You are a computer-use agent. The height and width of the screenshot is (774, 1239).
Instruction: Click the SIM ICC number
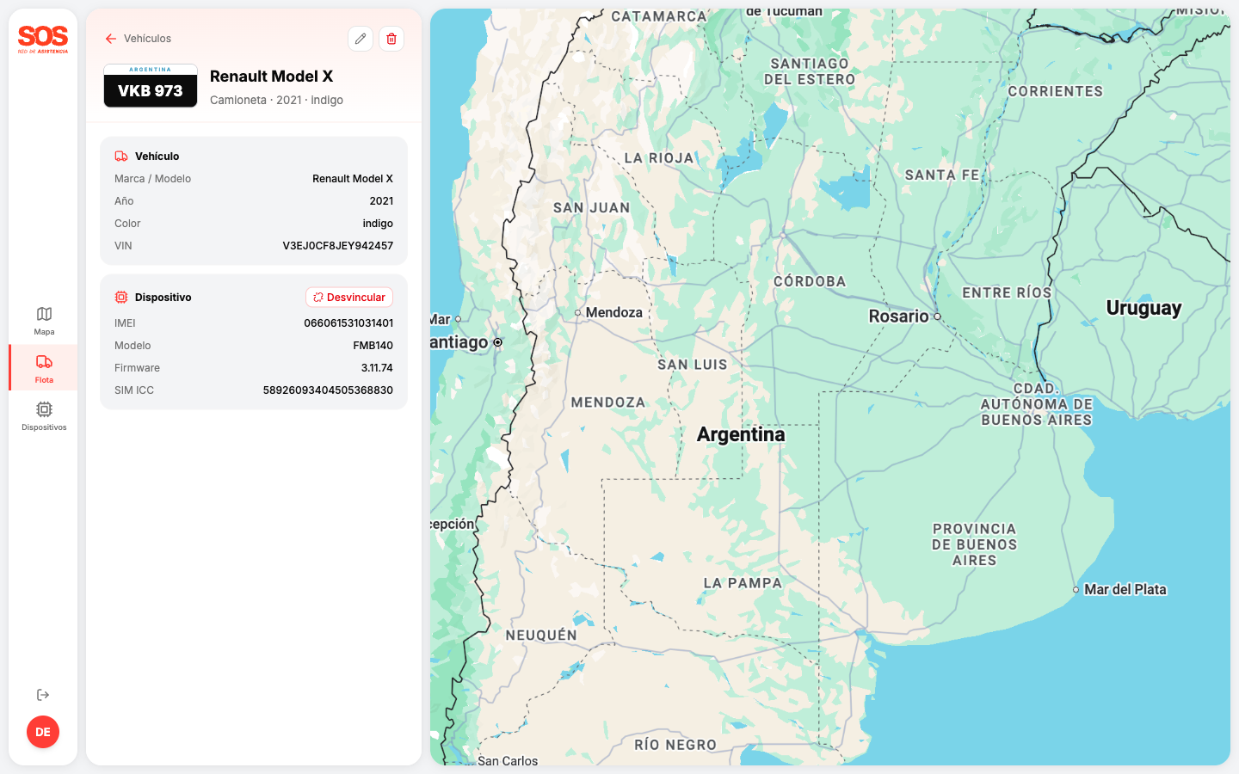328,390
